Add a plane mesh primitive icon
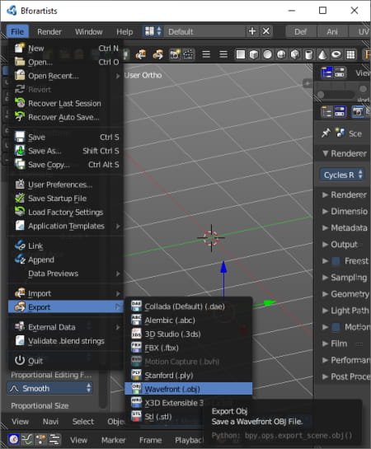The width and height of the screenshot is (371, 449). coord(240,54)
